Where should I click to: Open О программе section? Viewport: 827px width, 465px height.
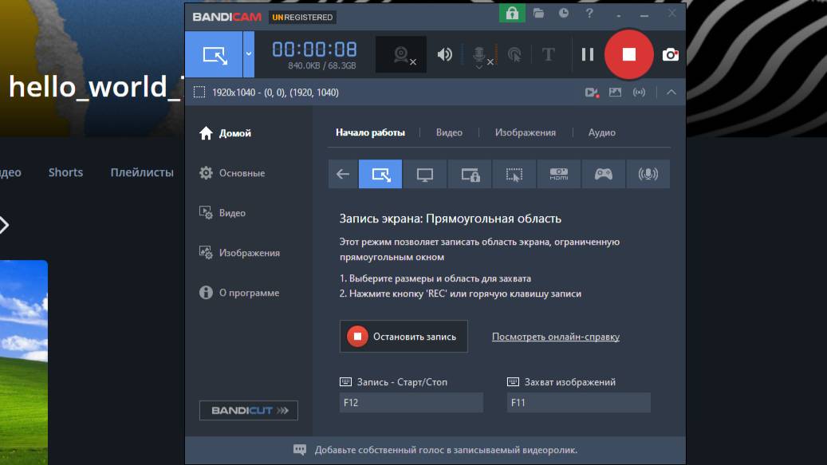(x=239, y=293)
